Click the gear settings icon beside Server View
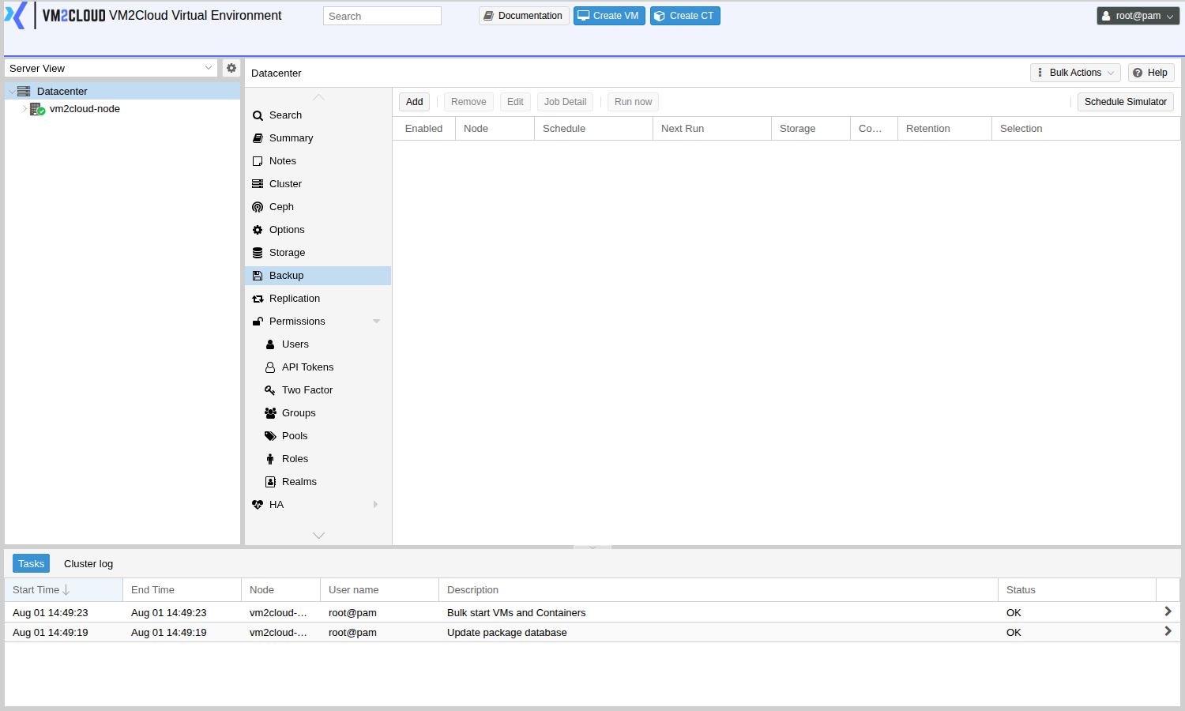Screen dimensions: 1185x711 pyautogui.click(x=231, y=68)
